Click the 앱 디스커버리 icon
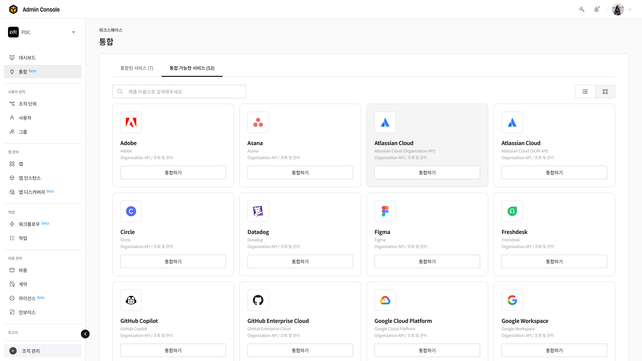 coord(12,192)
